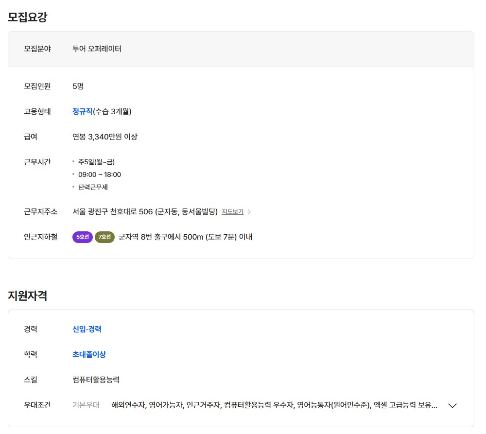Viewport: 486px width, 434px height.
Task: Expand the 우대조건 list with the down chevron
Action: (452, 405)
